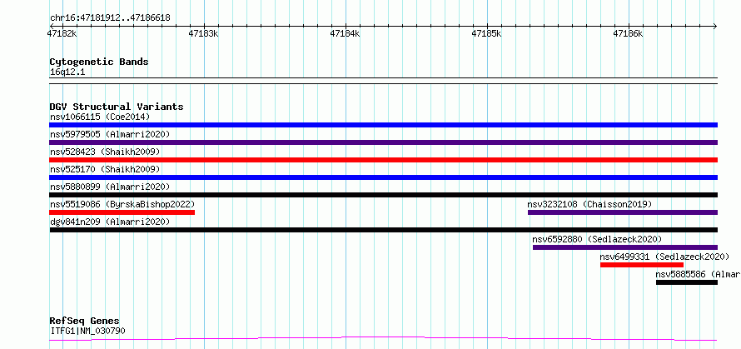Click the nsv6499331 (Sedlazeck2020) label
This screenshot has height=349, width=741.
point(665,257)
